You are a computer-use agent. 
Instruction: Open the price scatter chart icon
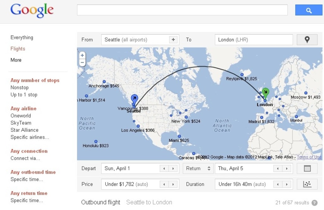pos(307,184)
